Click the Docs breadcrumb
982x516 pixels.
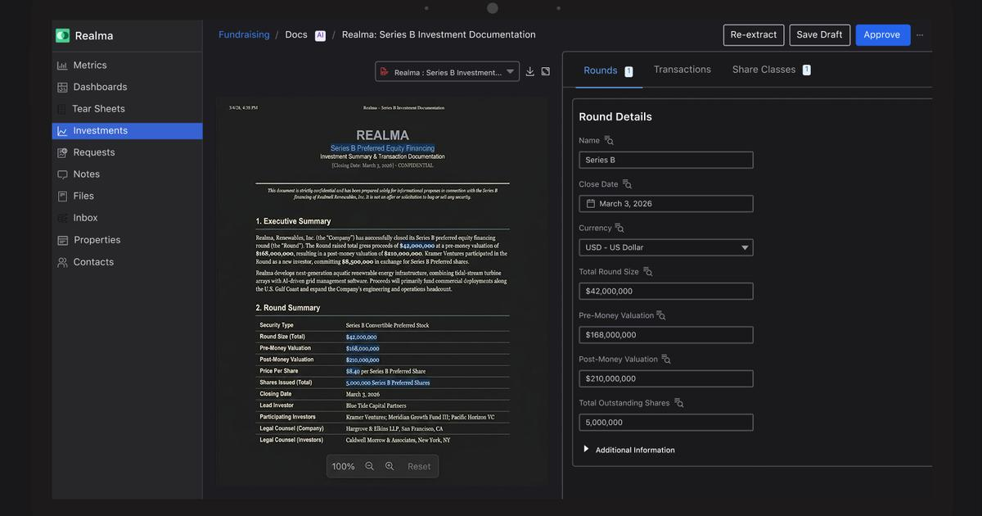click(x=296, y=35)
